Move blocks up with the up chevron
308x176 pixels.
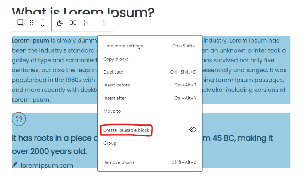(x=43, y=20)
